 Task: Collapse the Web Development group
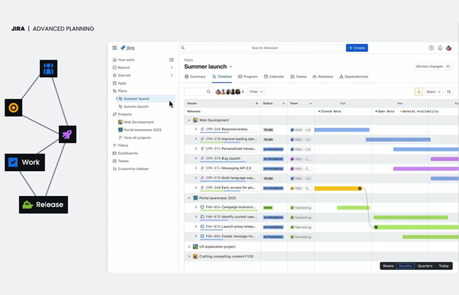(189, 120)
